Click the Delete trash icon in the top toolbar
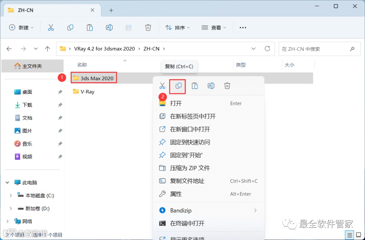This screenshot has width=365, height=240. pos(148,28)
